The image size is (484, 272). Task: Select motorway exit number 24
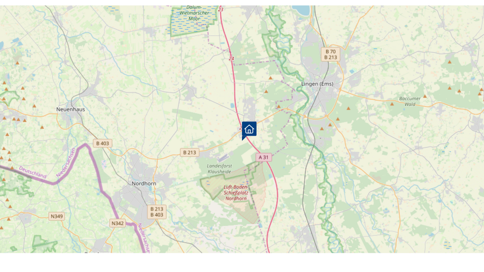click(231, 59)
